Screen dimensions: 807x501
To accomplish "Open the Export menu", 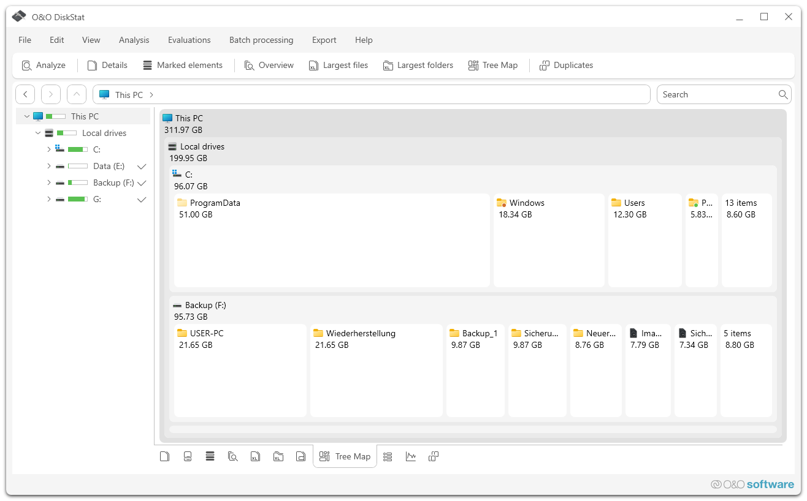I will (324, 40).
